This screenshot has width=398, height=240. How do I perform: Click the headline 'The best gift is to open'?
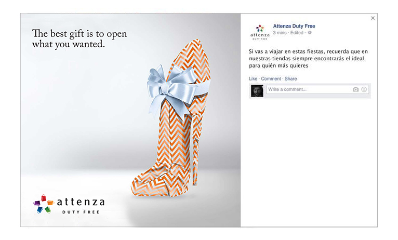(79, 34)
